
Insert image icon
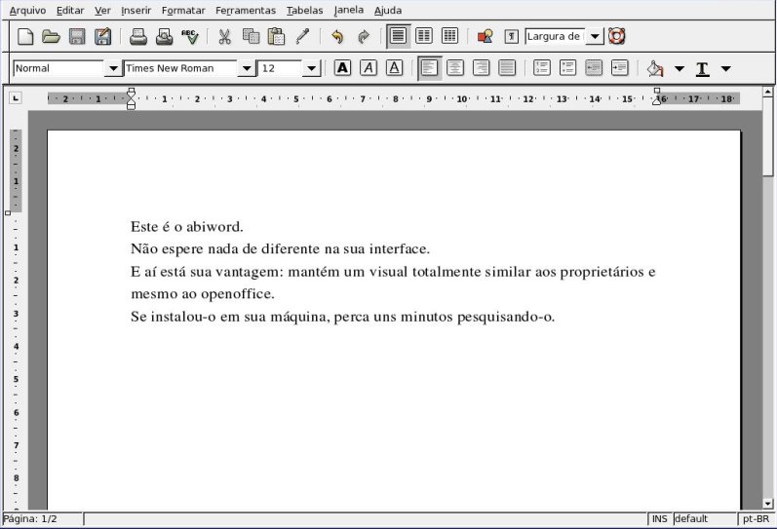click(x=485, y=36)
